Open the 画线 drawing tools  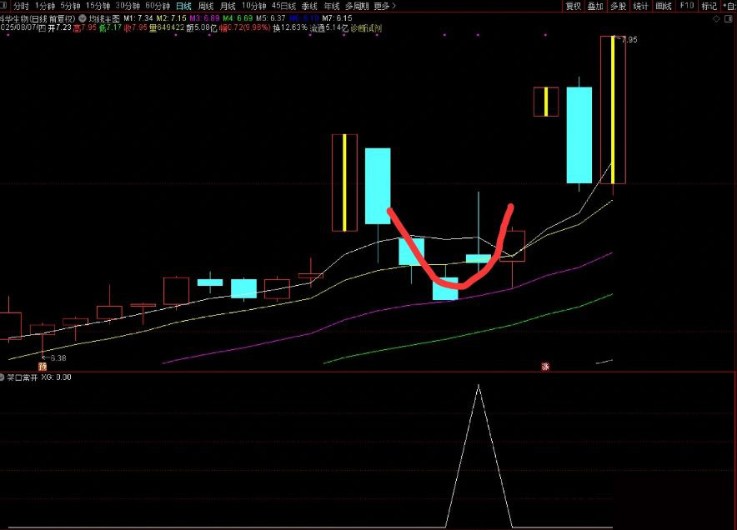(663, 6)
